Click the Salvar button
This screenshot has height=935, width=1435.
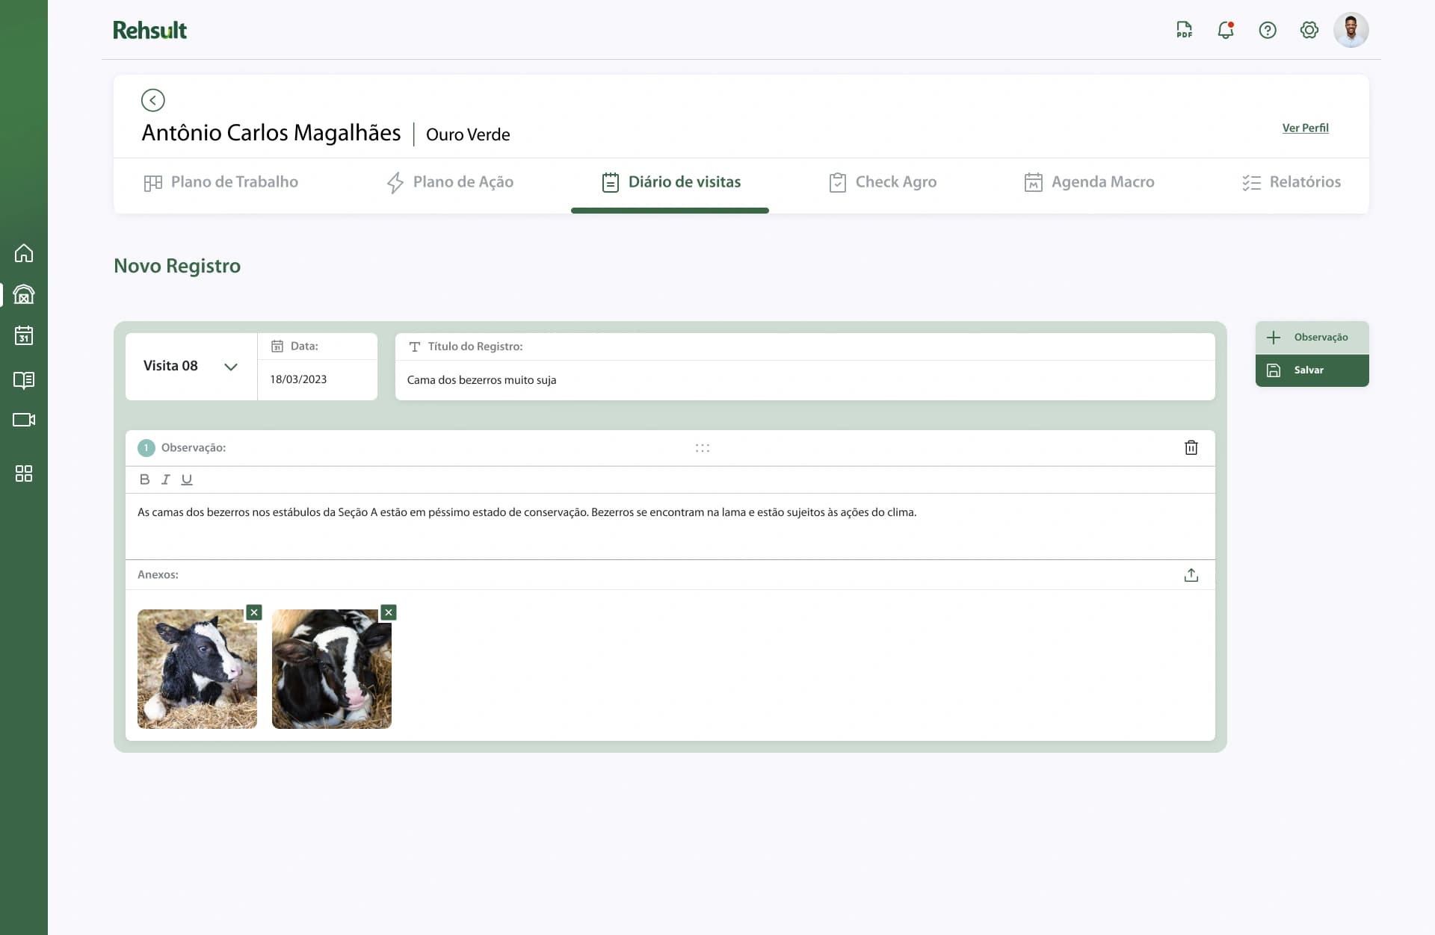pyautogui.click(x=1312, y=370)
